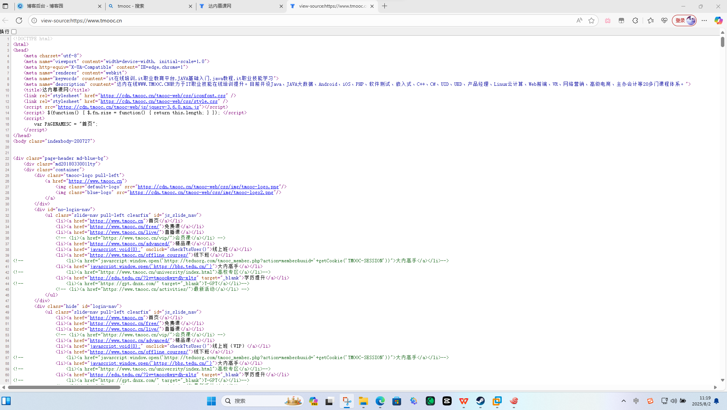727x410 pixels.
Task: Click the scroll down arrow button
Action: [x=722, y=380]
